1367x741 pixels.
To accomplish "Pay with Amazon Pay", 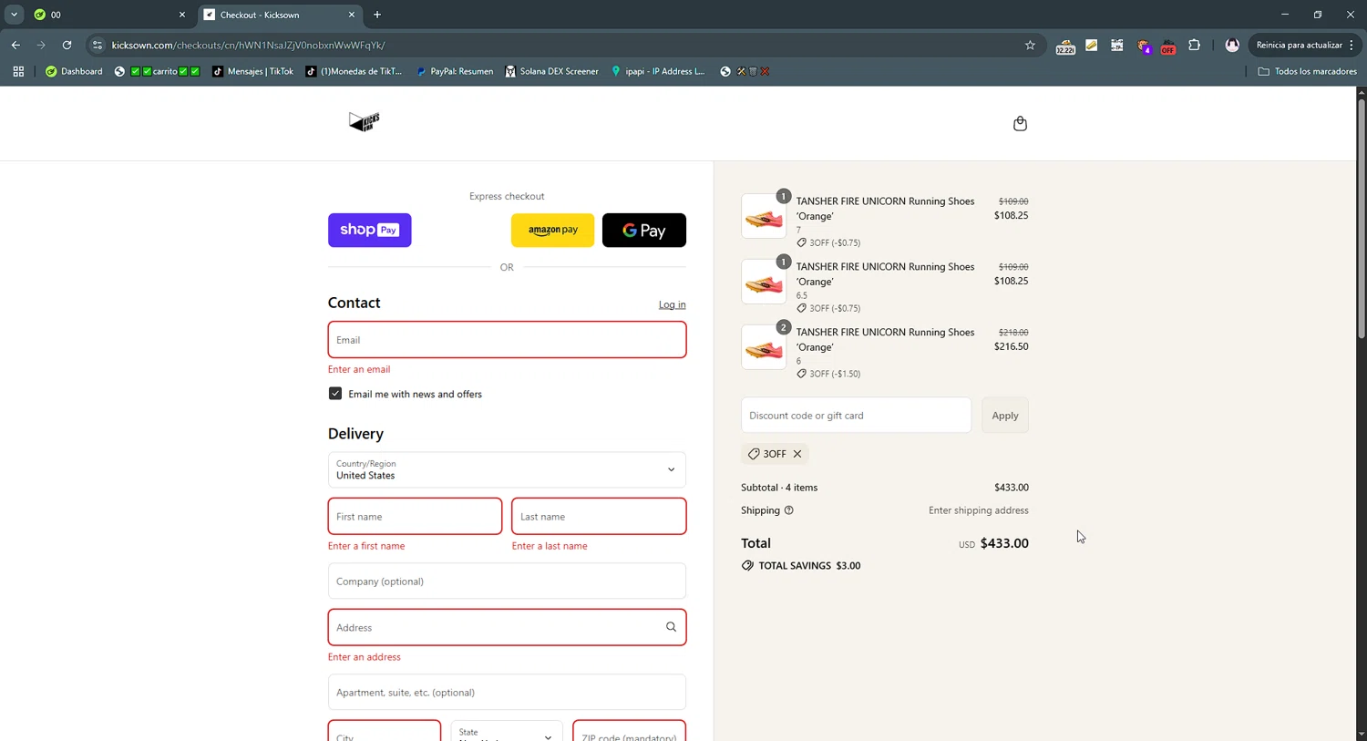I will 552,231.
